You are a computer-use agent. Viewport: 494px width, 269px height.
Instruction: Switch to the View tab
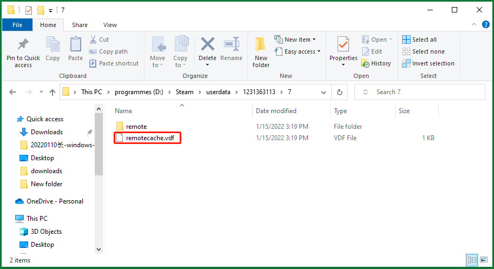click(110, 25)
